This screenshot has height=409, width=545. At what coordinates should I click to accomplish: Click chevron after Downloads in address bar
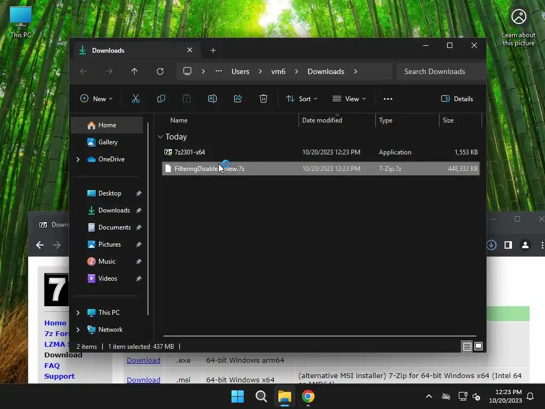coord(355,71)
